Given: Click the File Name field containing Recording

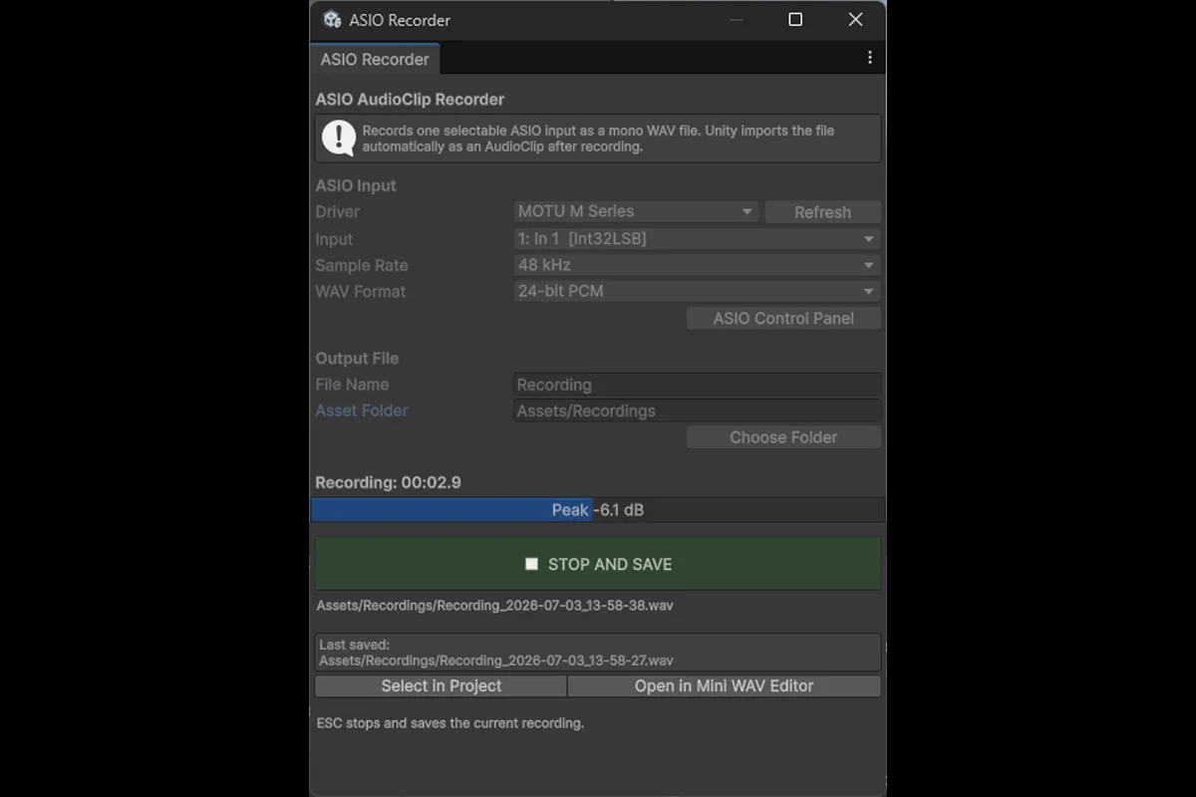Looking at the screenshot, I should click(697, 385).
